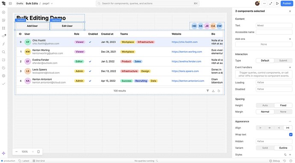Screen dimensions: 295x163
Task: Open the Debug panel
Action: pos(274,161)
